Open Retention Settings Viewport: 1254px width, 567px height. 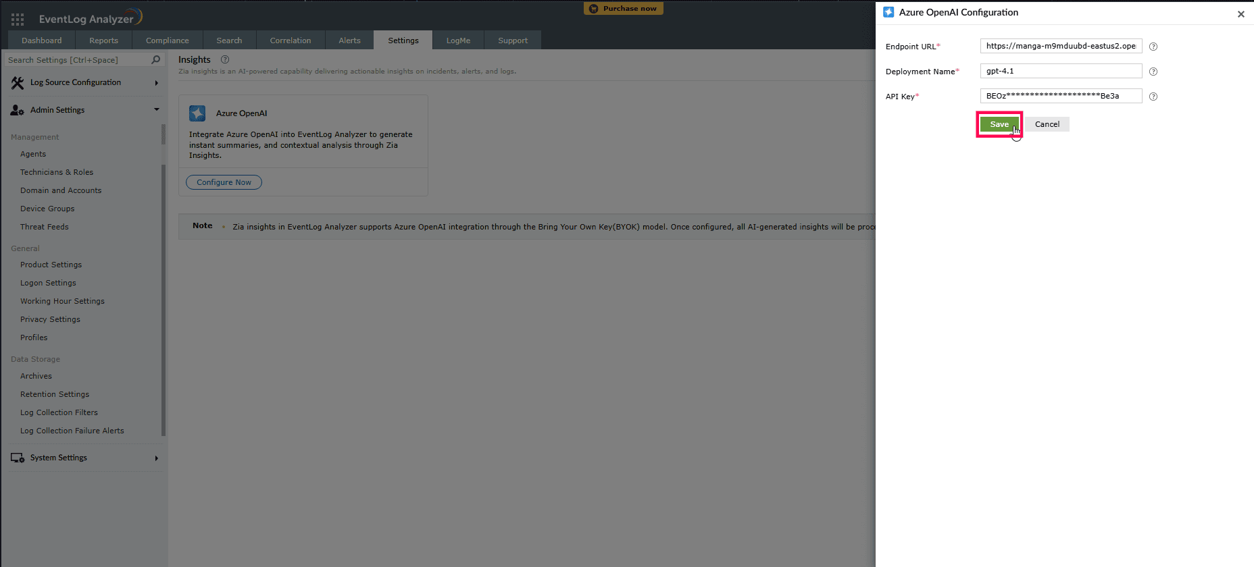click(55, 394)
